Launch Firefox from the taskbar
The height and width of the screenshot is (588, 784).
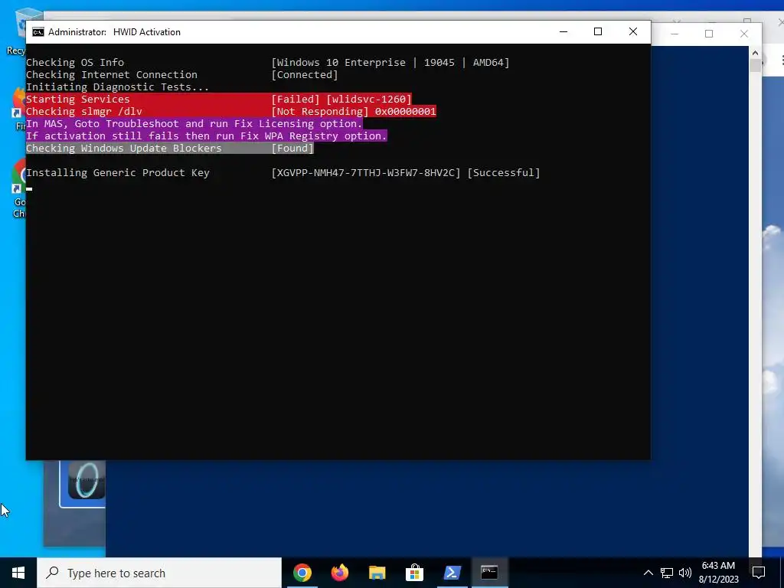click(340, 573)
